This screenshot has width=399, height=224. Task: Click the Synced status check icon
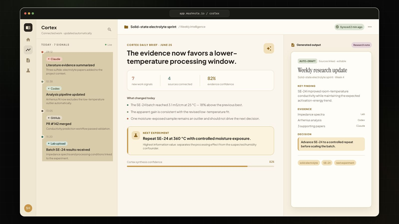click(337, 27)
